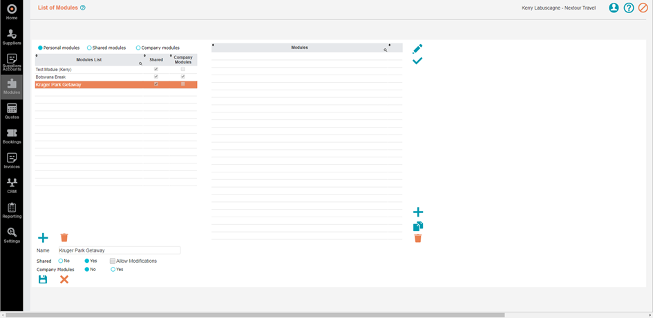
Task: Toggle Company Modules checkbox for Botswana Break
Action: (x=183, y=77)
